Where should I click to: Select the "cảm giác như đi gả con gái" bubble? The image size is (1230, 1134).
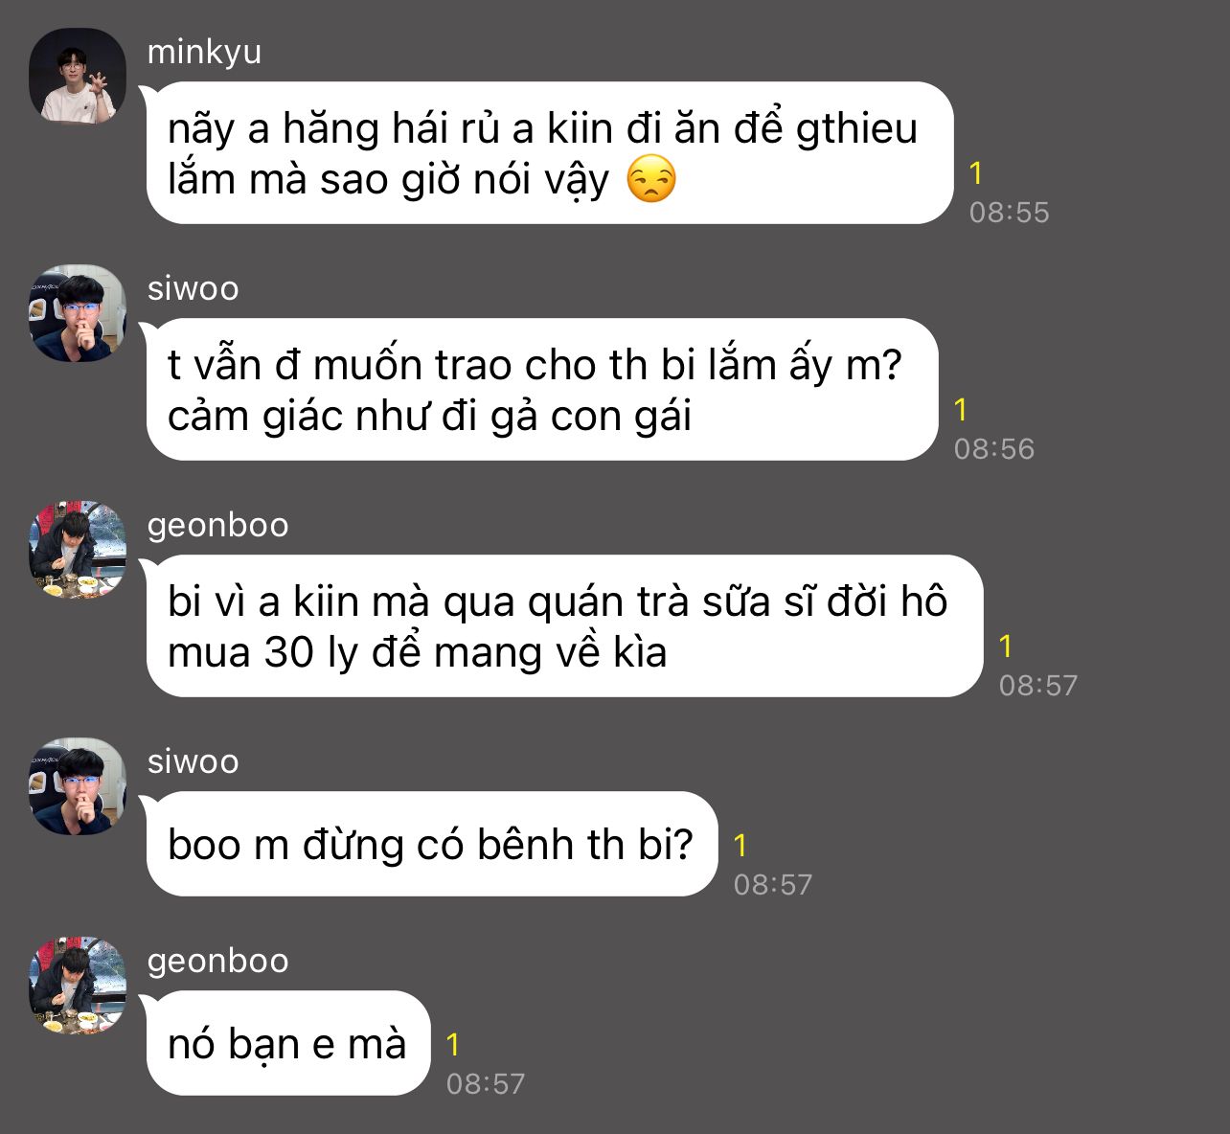click(540, 390)
